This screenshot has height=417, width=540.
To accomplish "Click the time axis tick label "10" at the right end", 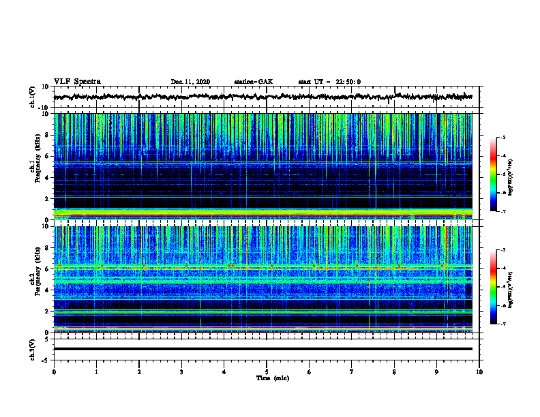I will [479, 372].
